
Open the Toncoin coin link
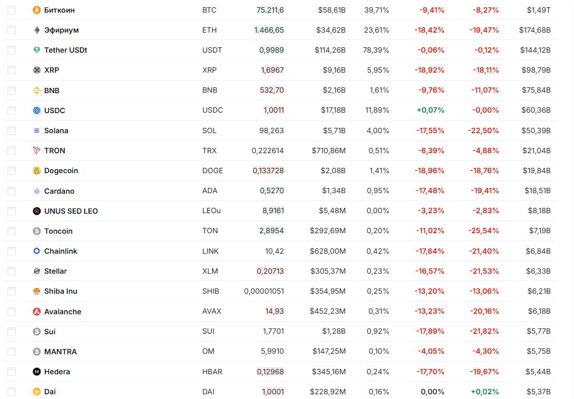pyautogui.click(x=58, y=231)
